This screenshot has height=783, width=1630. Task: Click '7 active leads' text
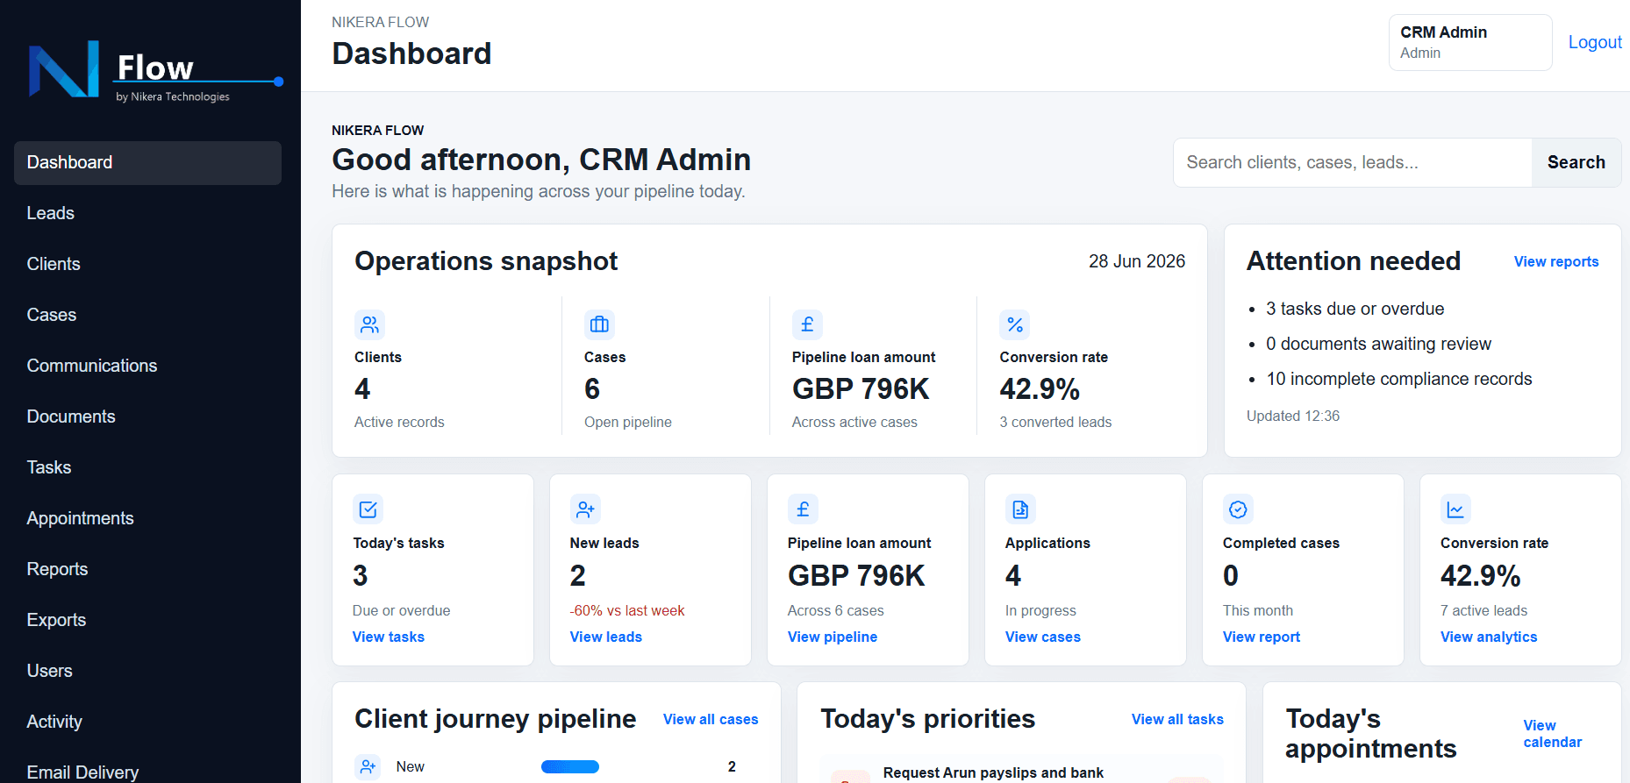click(x=1483, y=610)
